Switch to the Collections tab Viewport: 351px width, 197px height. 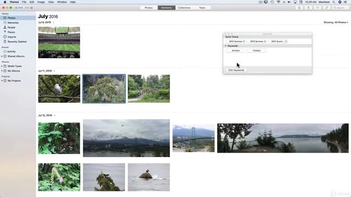(x=184, y=8)
